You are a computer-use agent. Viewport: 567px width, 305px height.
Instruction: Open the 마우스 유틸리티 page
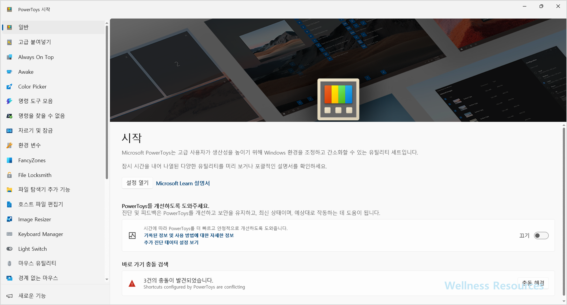[x=53, y=263]
